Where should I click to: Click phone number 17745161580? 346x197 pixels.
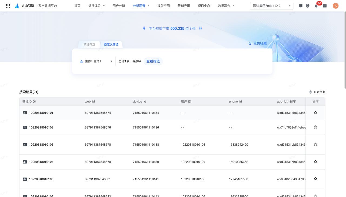pyautogui.click(x=238, y=179)
